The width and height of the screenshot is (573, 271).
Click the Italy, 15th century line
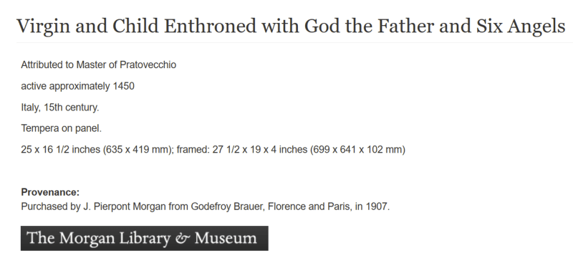coord(60,108)
